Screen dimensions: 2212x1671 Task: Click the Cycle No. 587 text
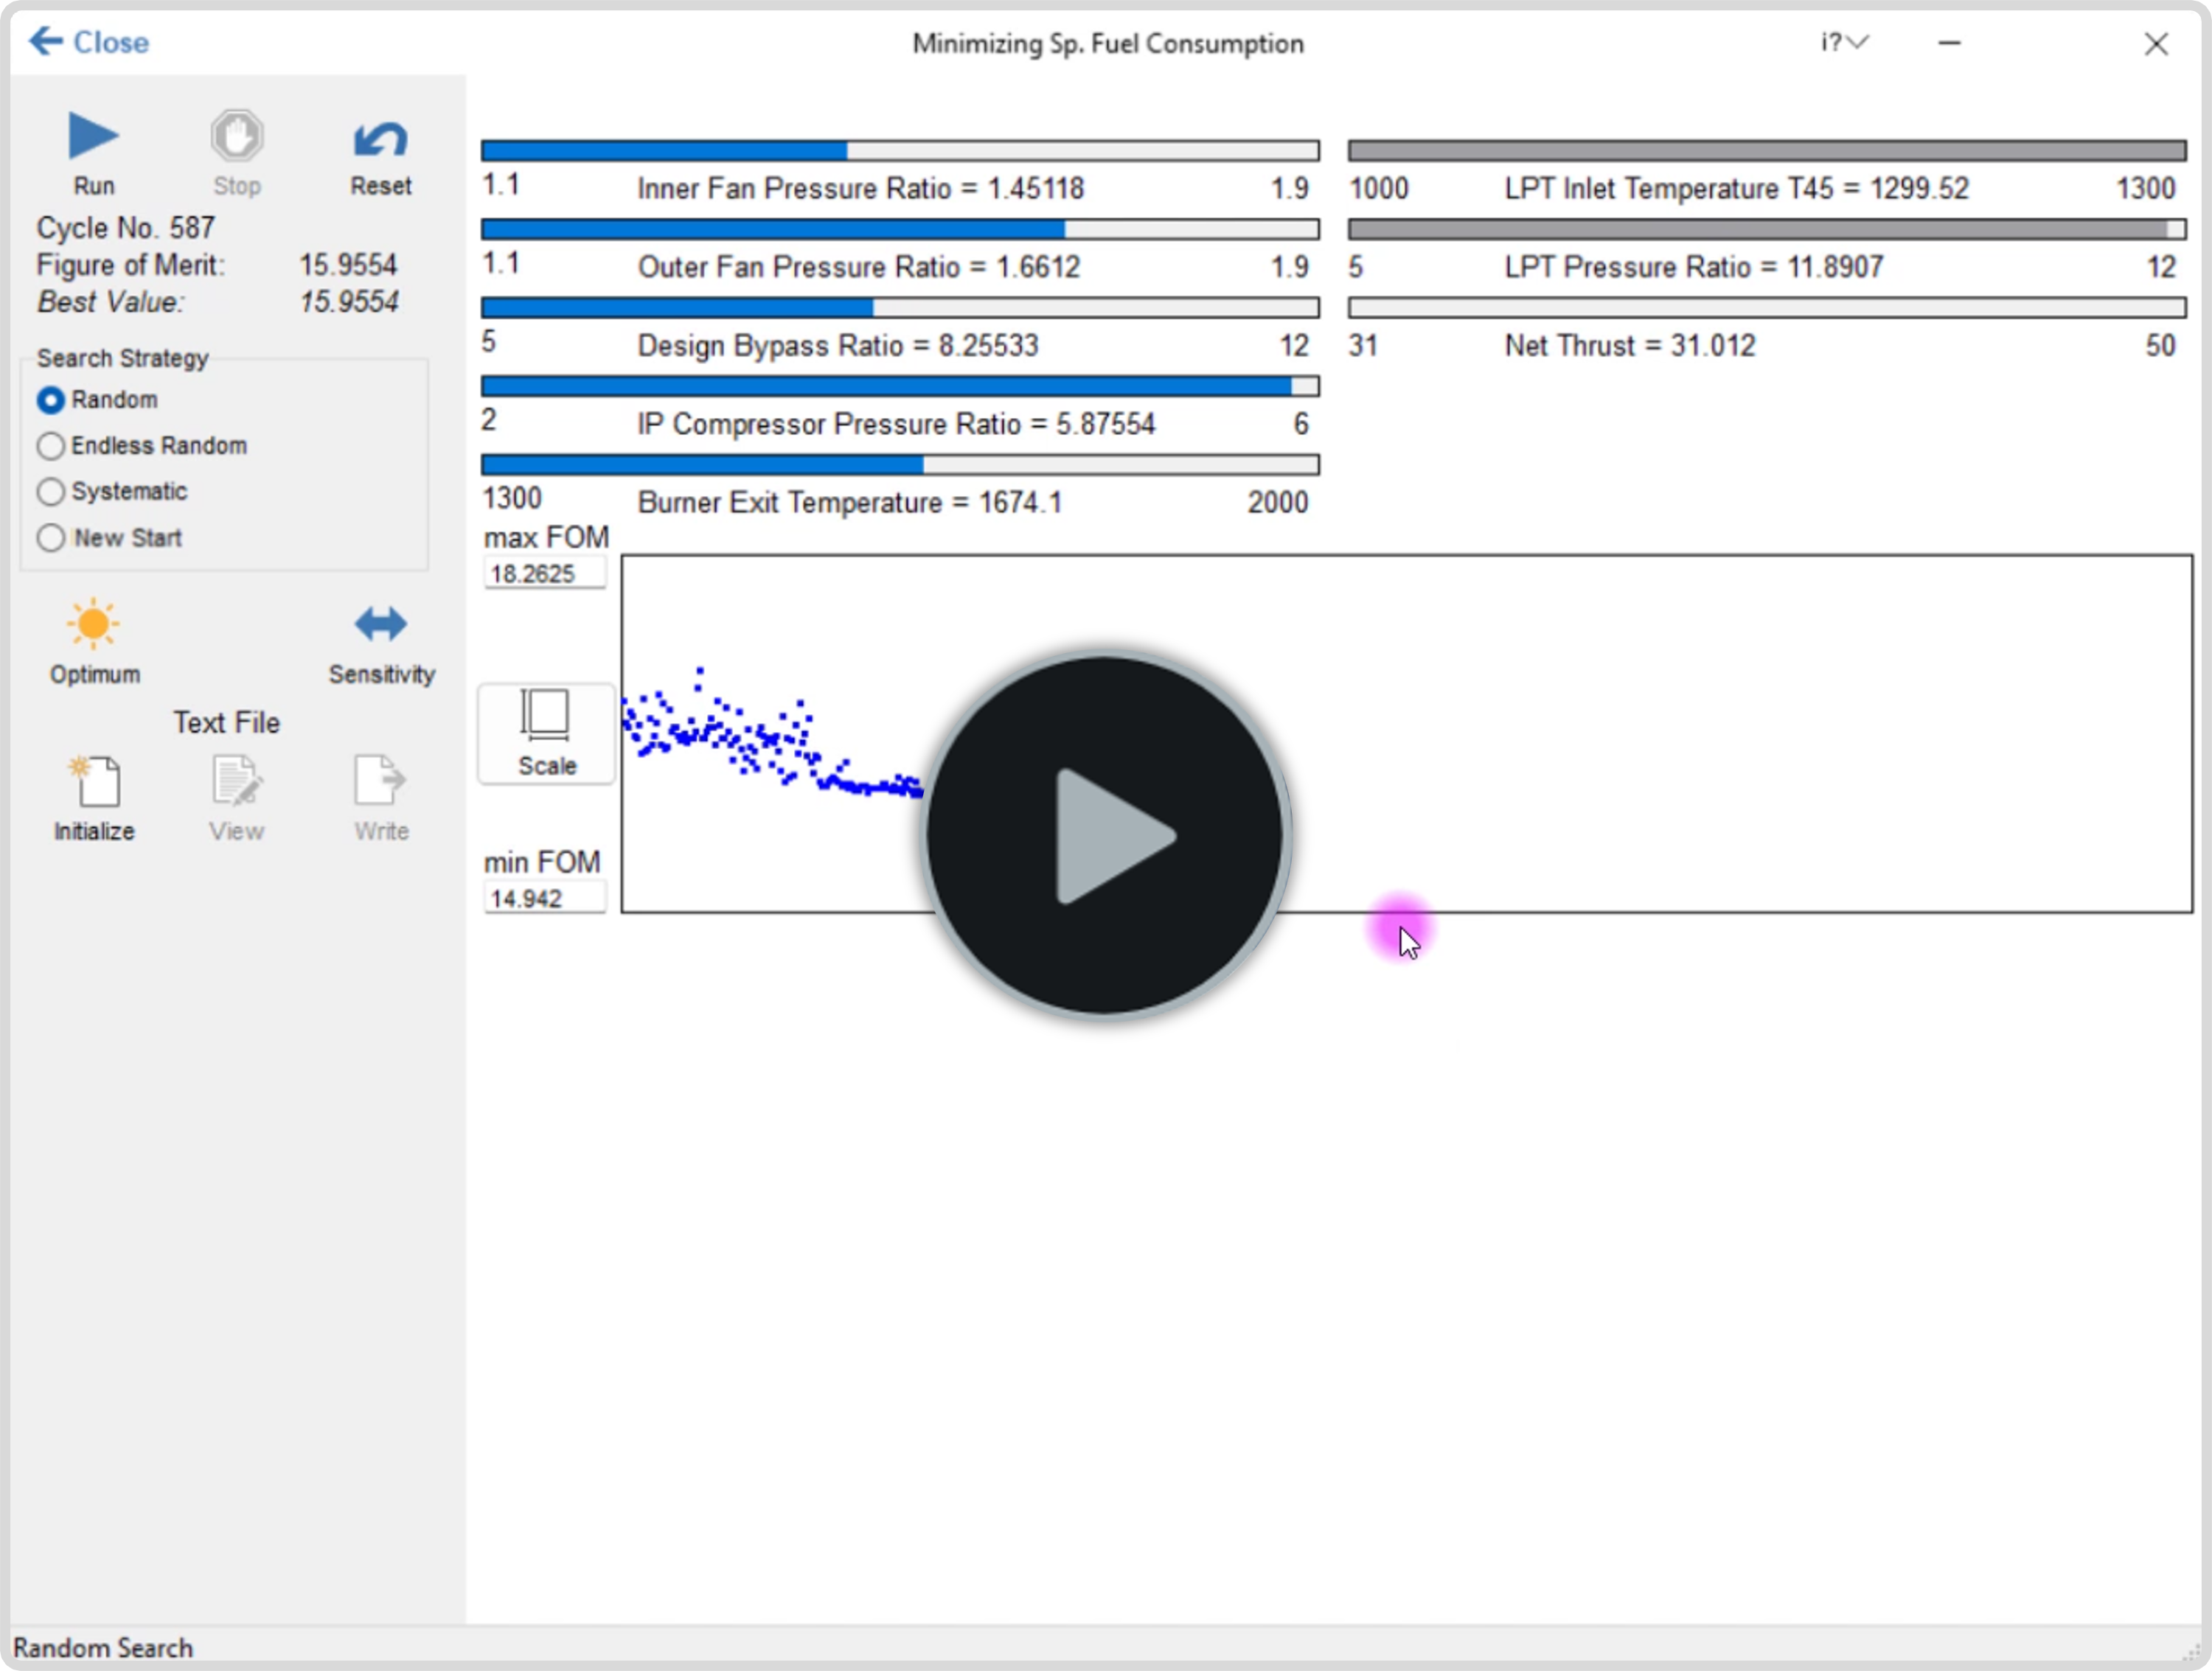click(126, 228)
